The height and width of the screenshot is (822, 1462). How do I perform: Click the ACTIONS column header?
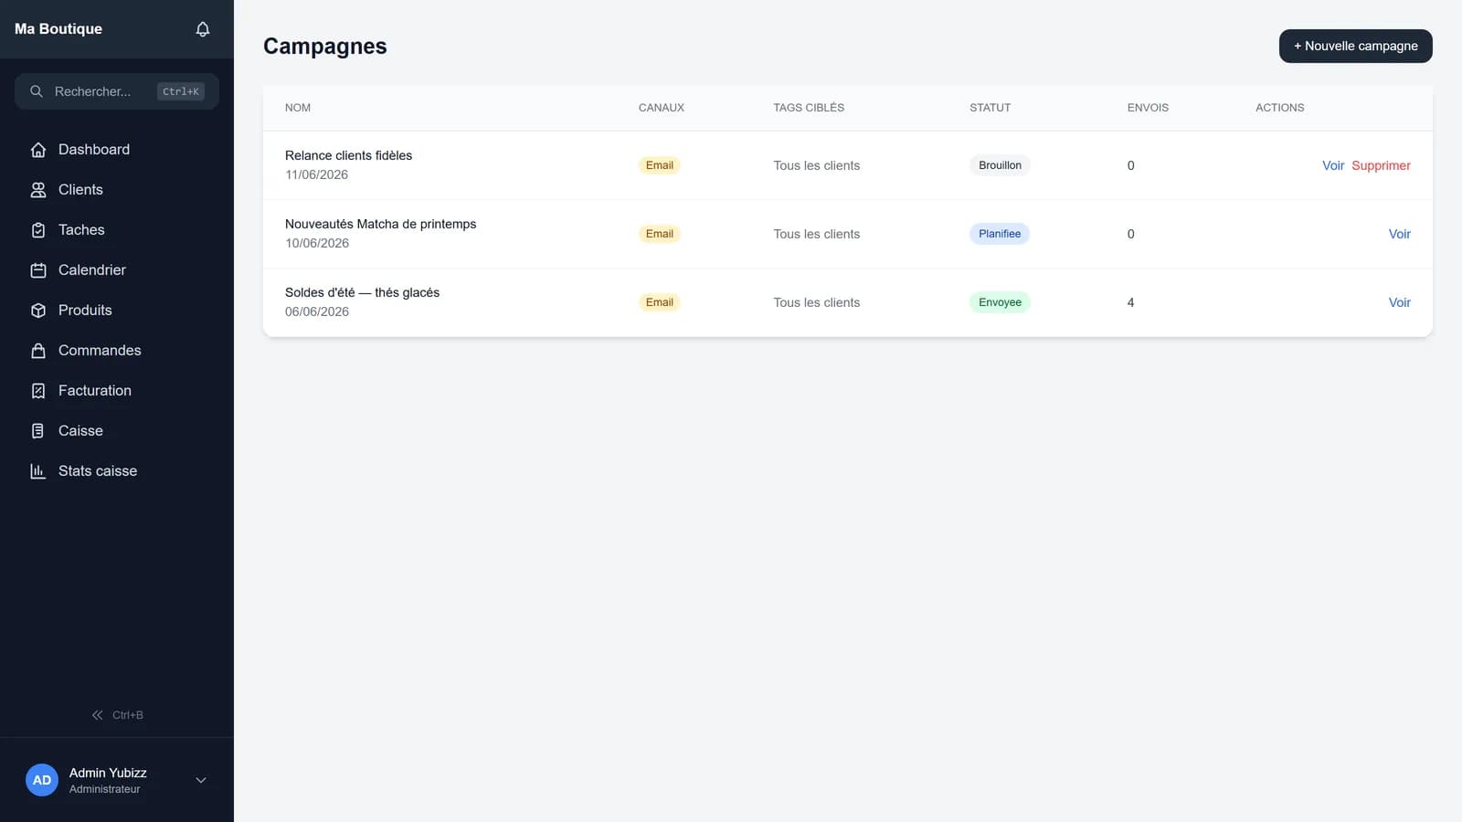1279,108
